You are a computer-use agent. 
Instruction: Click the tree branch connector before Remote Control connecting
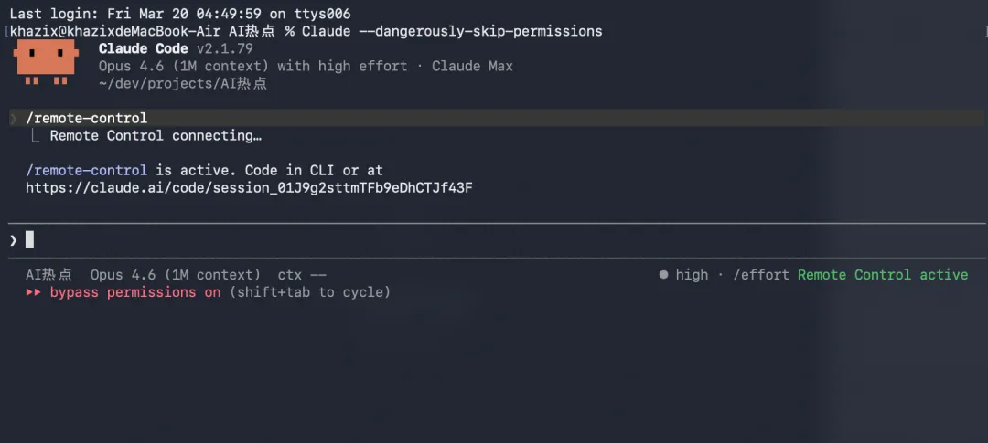point(36,136)
